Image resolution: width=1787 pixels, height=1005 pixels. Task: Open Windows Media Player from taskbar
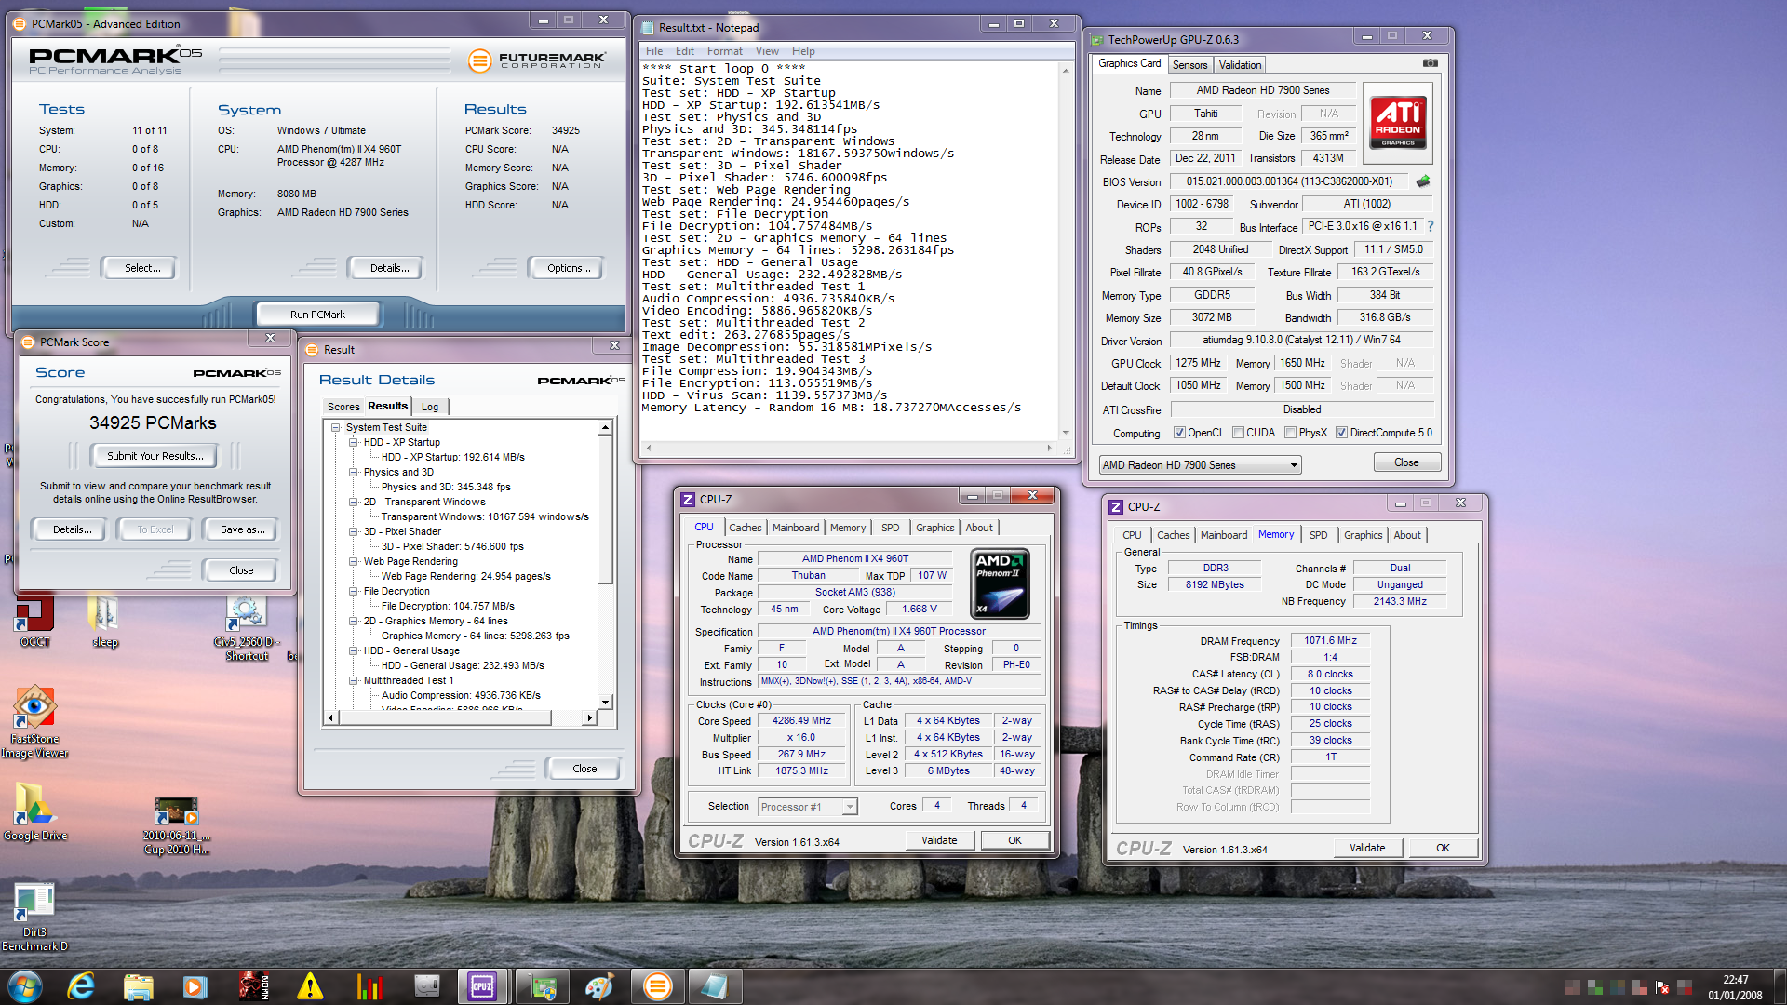pos(195,986)
